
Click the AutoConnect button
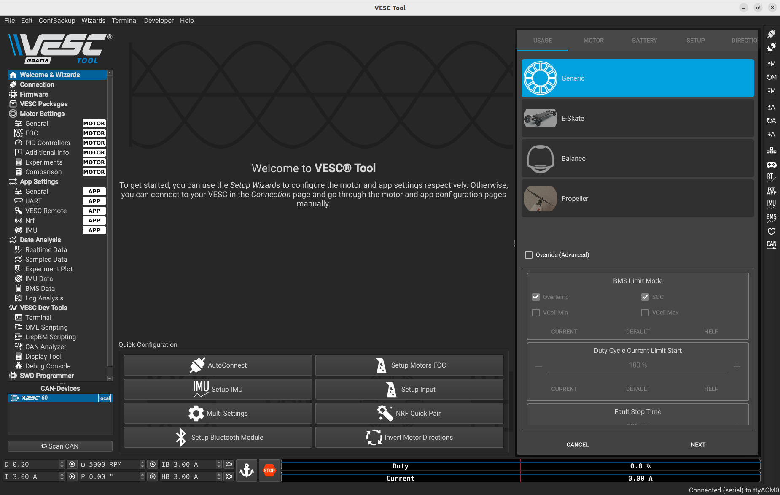tap(218, 365)
